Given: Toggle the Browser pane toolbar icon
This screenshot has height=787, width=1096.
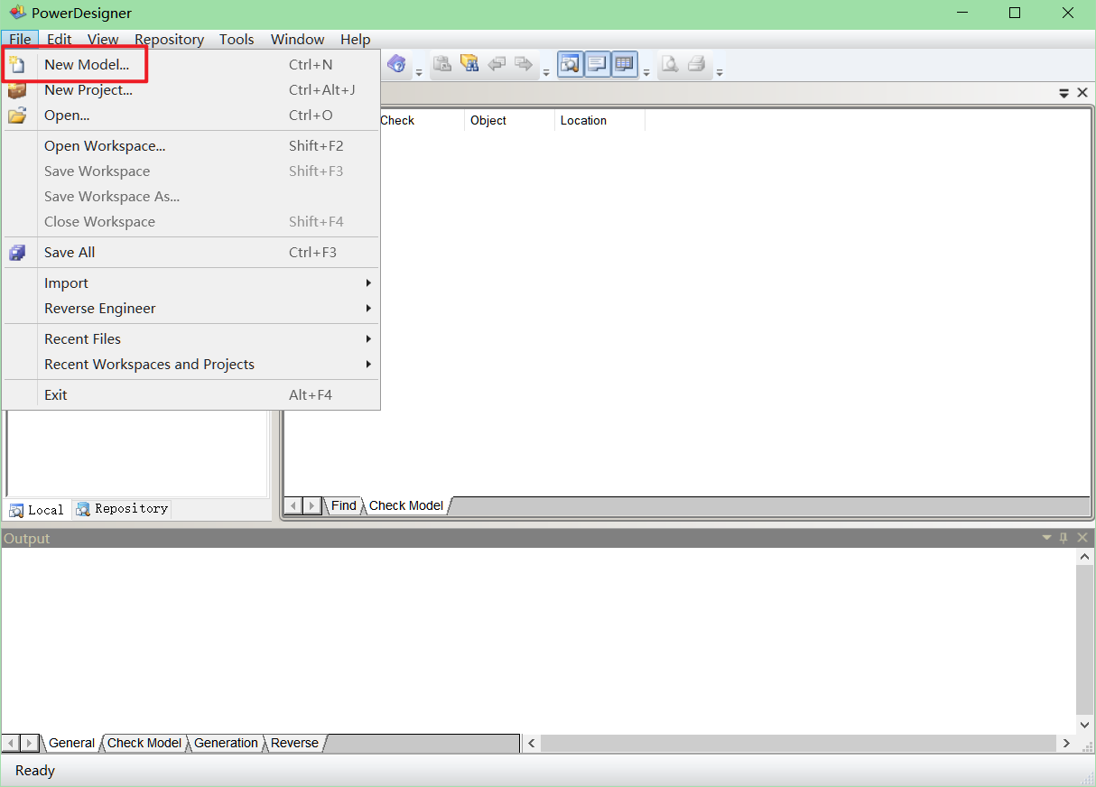Looking at the screenshot, I should click(x=571, y=64).
